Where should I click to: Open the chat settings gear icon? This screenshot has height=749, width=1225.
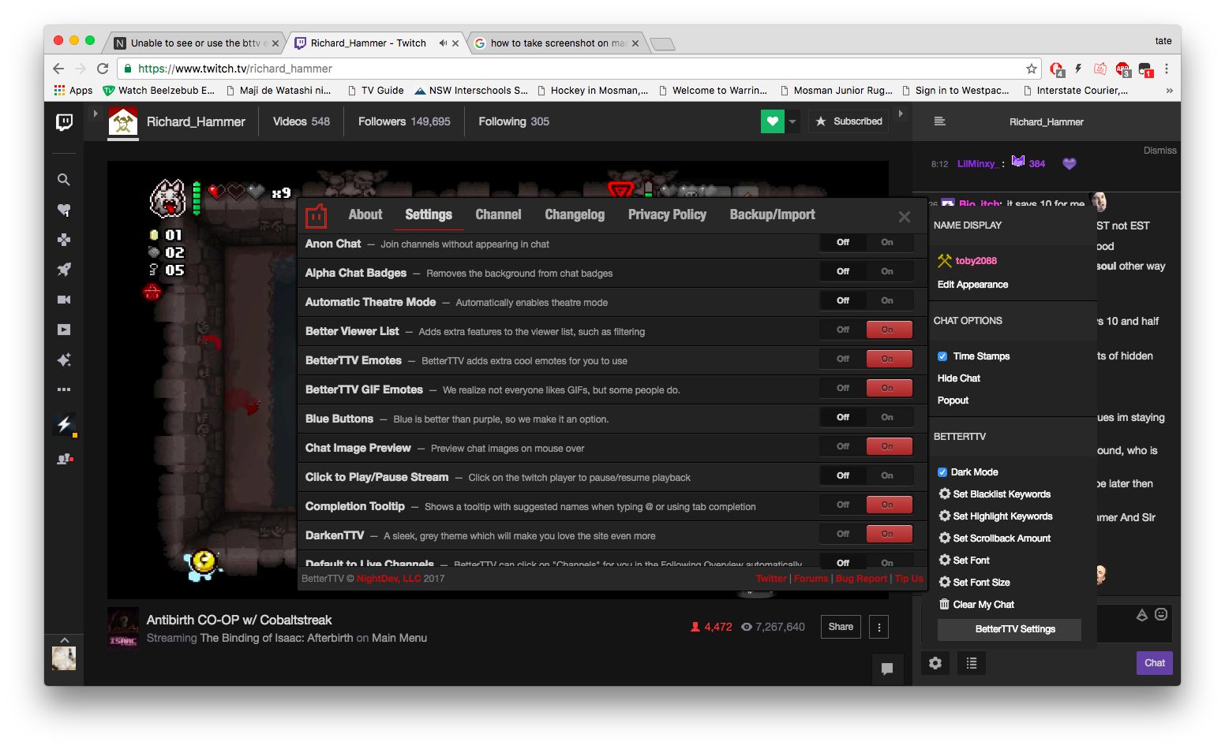tap(935, 663)
